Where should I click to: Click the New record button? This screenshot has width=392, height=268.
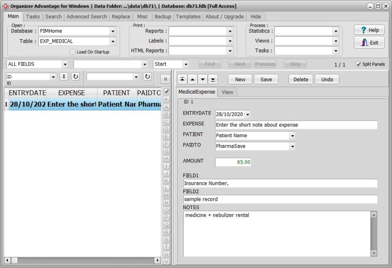pyautogui.click(x=240, y=79)
